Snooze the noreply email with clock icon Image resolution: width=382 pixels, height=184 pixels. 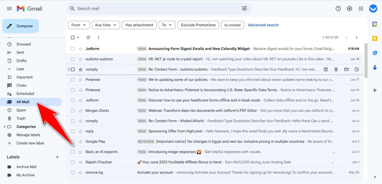(356, 69)
